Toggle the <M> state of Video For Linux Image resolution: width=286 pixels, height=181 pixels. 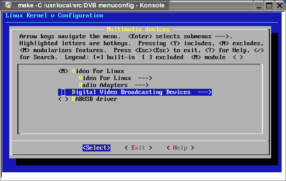63,71
